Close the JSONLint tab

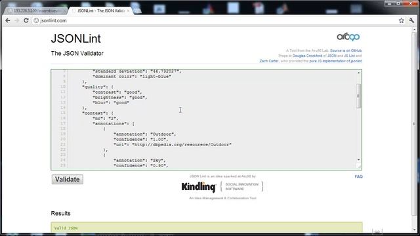coord(129,10)
